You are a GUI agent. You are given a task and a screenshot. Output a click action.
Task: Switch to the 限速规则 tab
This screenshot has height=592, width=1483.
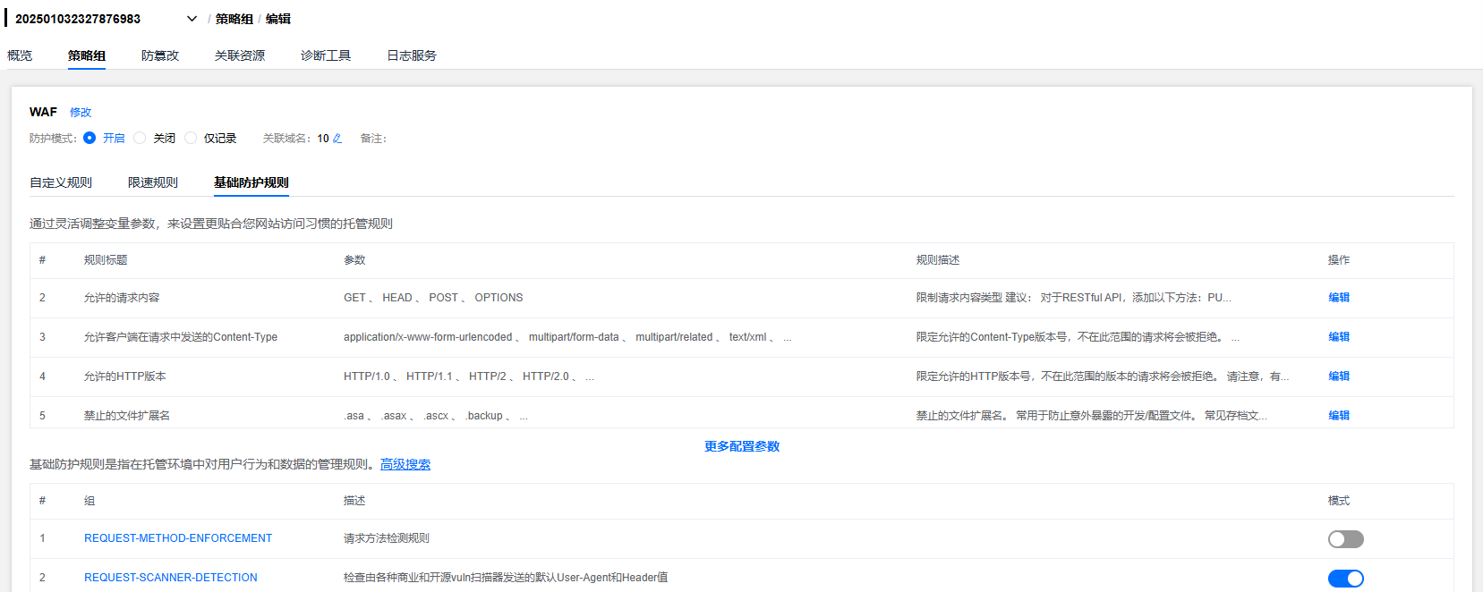(153, 182)
